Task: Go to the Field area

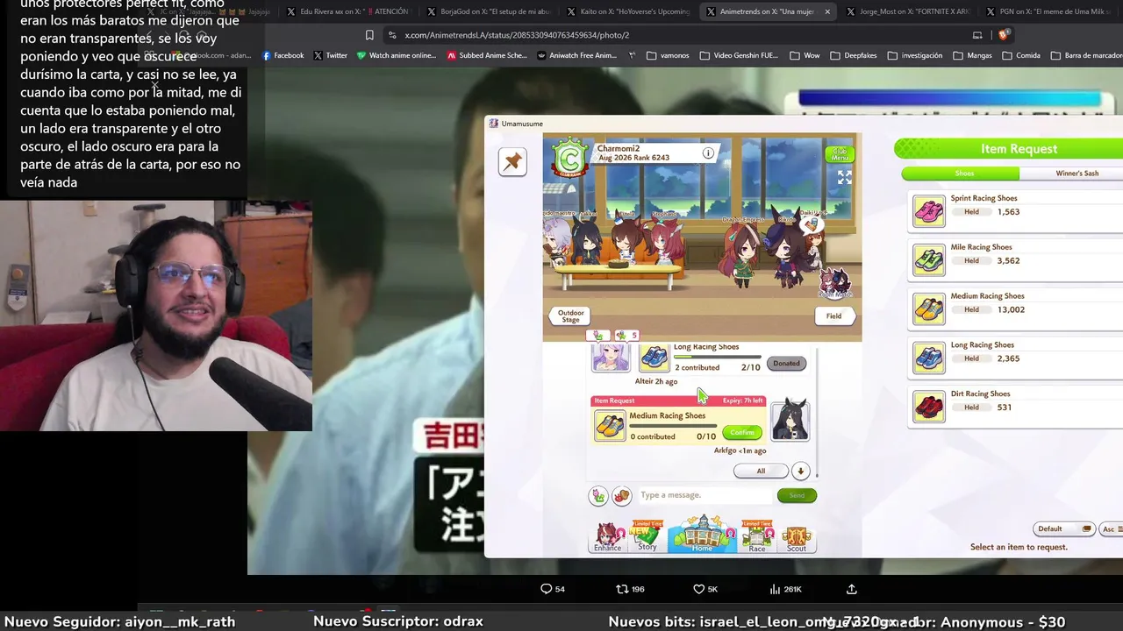Action: point(833,315)
